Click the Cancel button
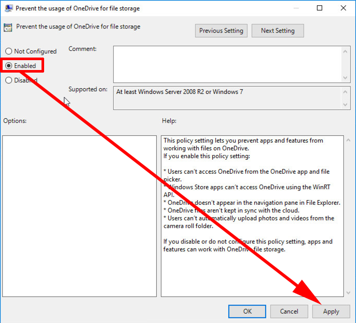This screenshot has width=356, height=323. point(289,312)
